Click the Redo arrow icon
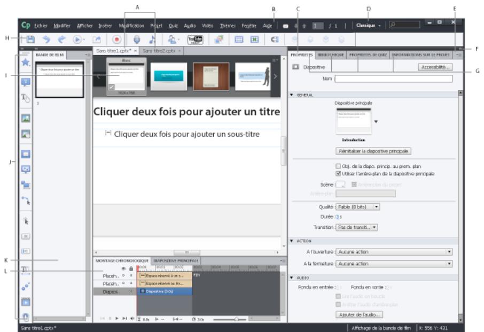The image size is (484, 332). pyautogui.click(x=62, y=40)
